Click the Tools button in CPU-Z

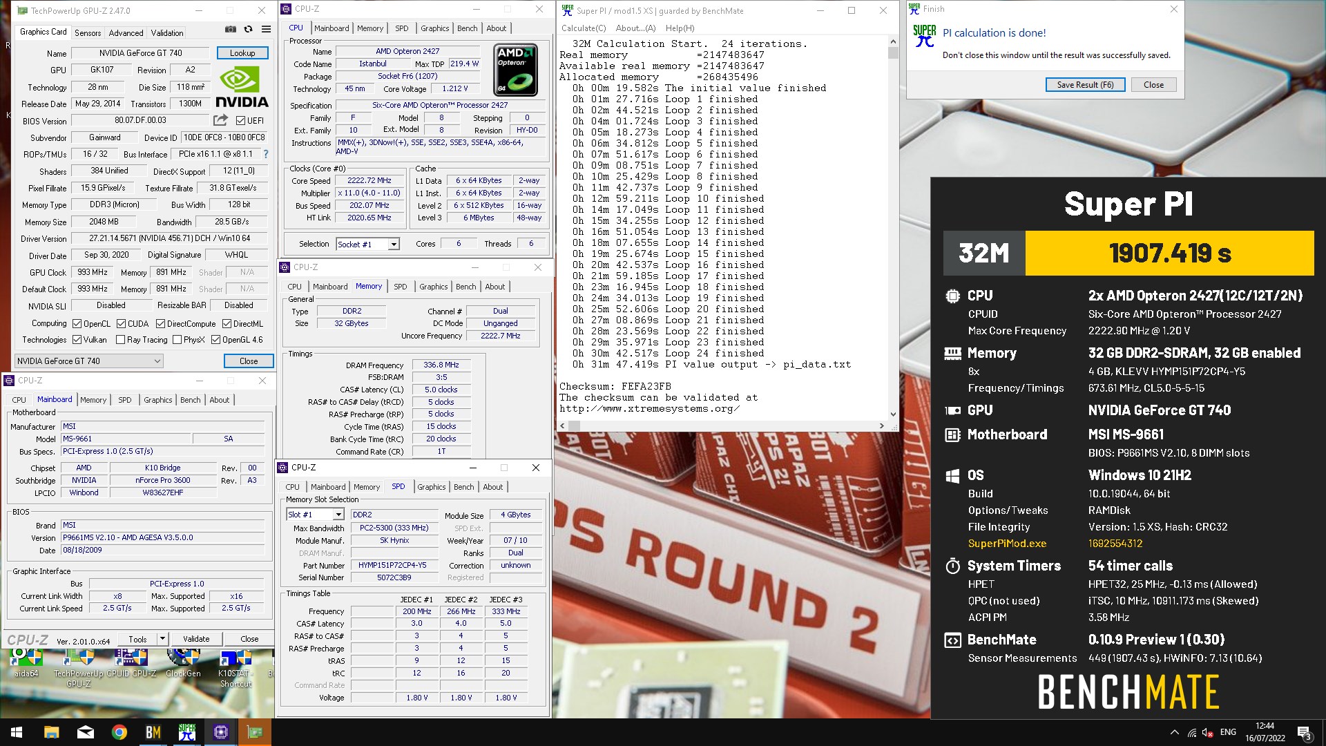(137, 639)
